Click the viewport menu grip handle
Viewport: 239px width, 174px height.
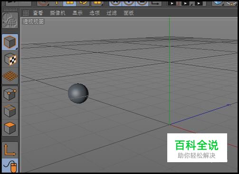[x=26, y=13]
